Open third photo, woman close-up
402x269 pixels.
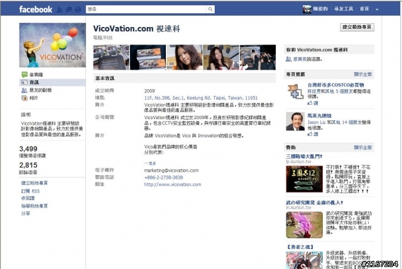[x=184, y=57]
